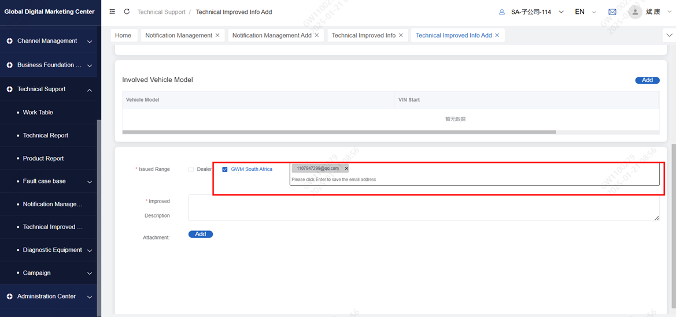Click the page refresh icon
This screenshot has width=676, height=317.
click(x=127, y=12)
